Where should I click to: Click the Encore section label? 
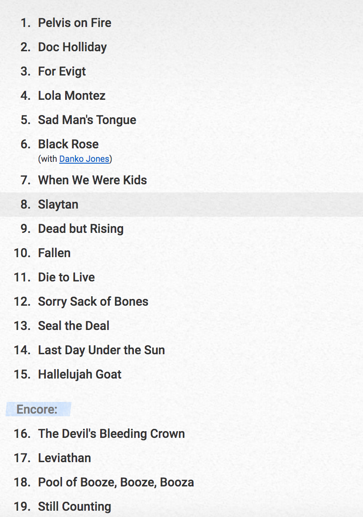point(37,410)
